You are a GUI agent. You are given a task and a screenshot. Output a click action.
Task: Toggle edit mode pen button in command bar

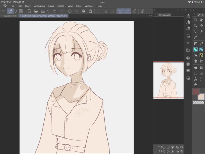pos(10,11)
